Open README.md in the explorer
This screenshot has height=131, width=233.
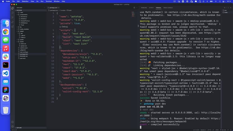coord(24,56)
